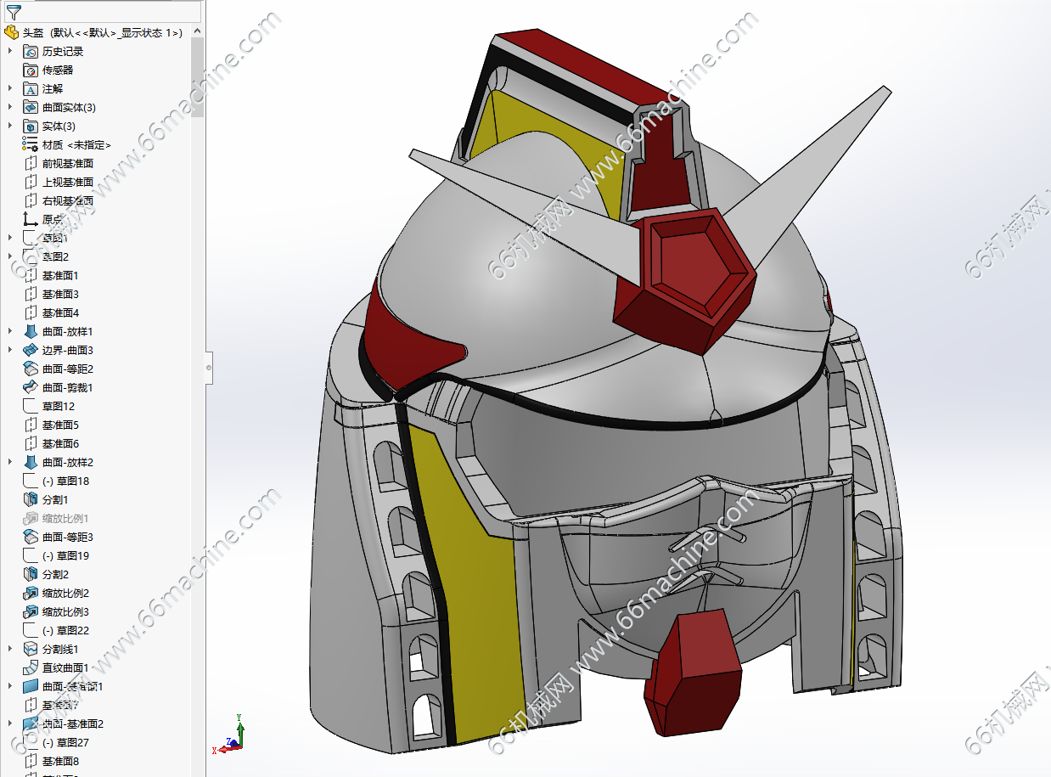Select the (-) 草图18 sketch item

point(65,481)
